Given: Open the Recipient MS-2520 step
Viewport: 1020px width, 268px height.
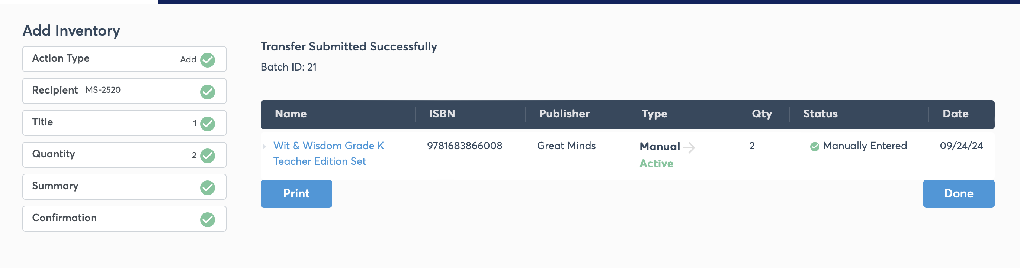Looking at the screenshot, I should pyautogui.click(x=124, y=91).
